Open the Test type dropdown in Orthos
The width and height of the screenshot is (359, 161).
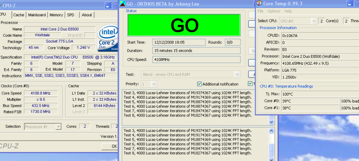[237, 74]
